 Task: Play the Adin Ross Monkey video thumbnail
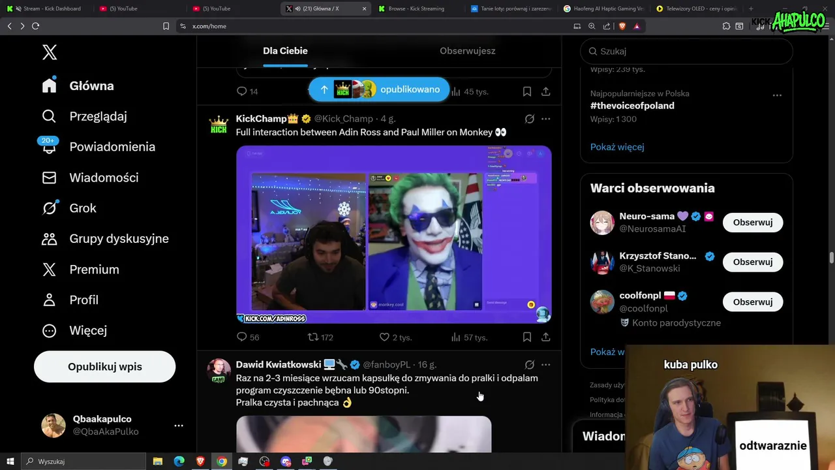pyautogui.click(x=394, y=234)
